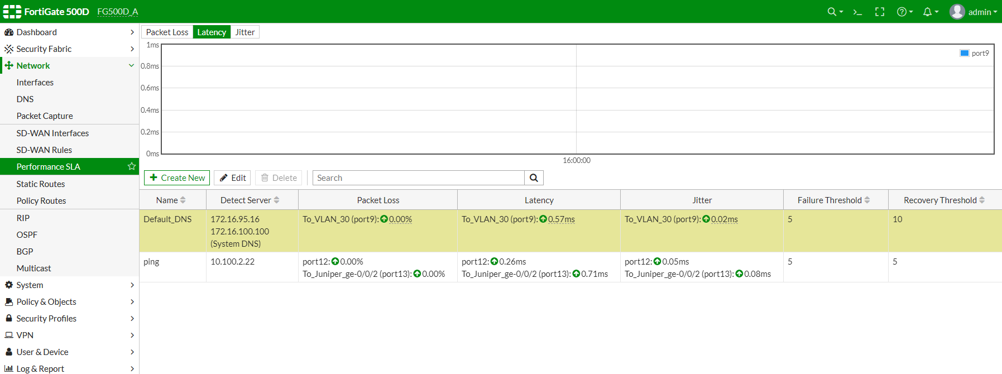Toggle port9 series in chart legend
Viewport: 1002px width, 374px height.
[975, 53]
